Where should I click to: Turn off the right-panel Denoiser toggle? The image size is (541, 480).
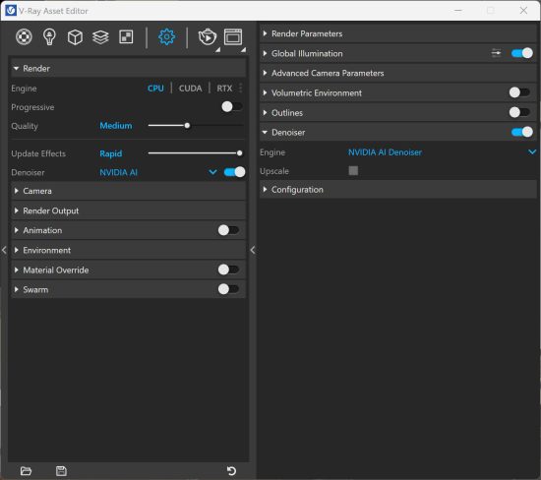click(x=522, y=132)
